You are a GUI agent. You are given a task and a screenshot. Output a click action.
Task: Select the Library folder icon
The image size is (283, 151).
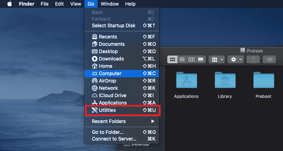(x=225, y=80)
